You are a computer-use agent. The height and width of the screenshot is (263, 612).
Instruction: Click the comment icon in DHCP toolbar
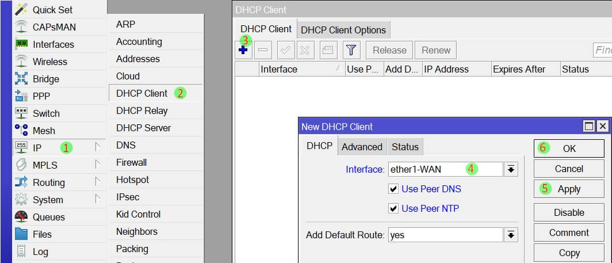tap(327, 50)
